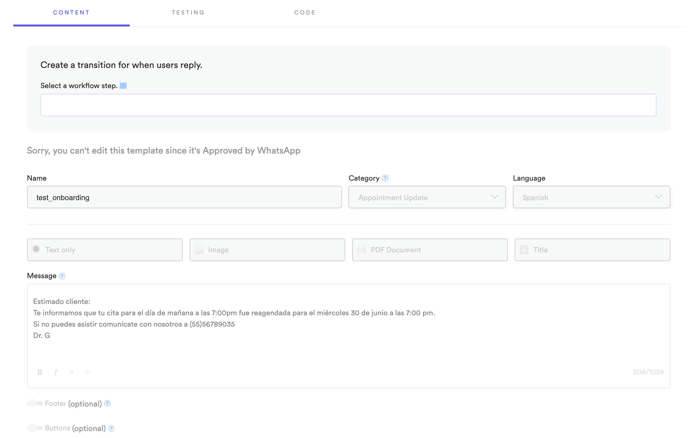Open the workflow step selection field
The image size is (688, 438).
coord(348,105)
